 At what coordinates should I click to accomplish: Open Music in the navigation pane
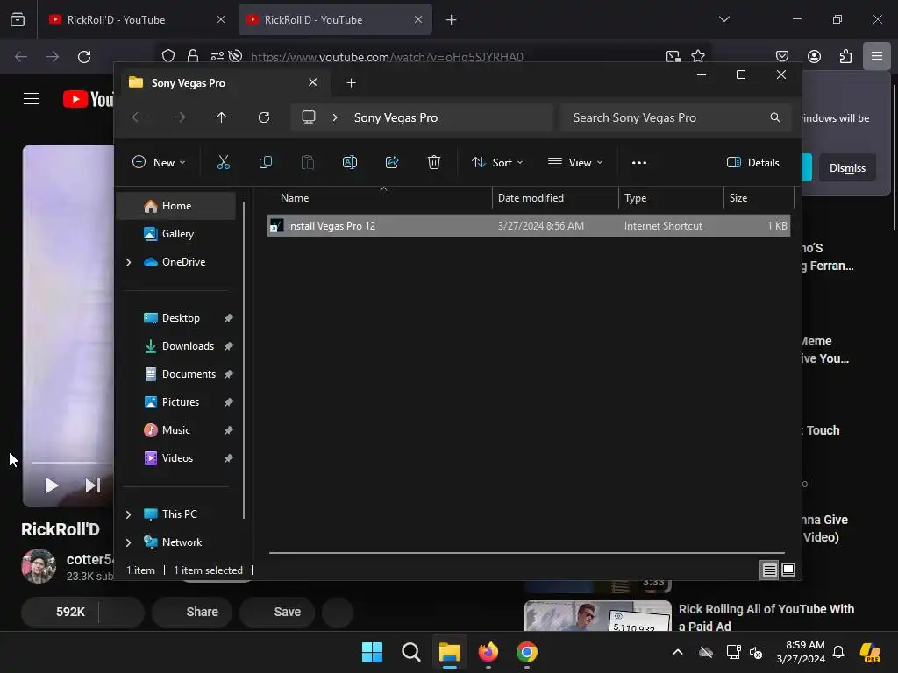click(176, 430)
